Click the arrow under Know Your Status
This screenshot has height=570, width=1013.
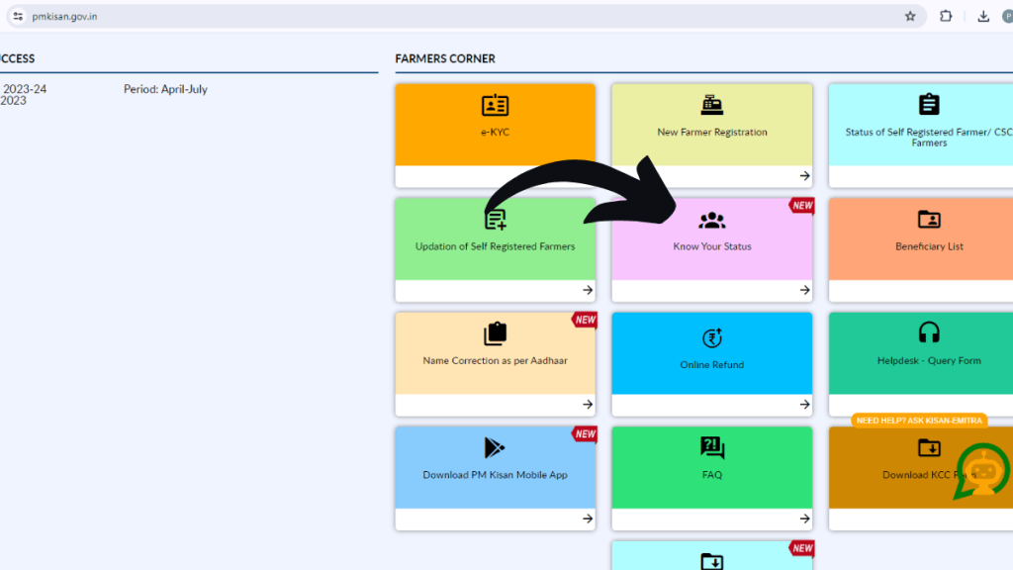pyautogui.click(x=804, y=290)
